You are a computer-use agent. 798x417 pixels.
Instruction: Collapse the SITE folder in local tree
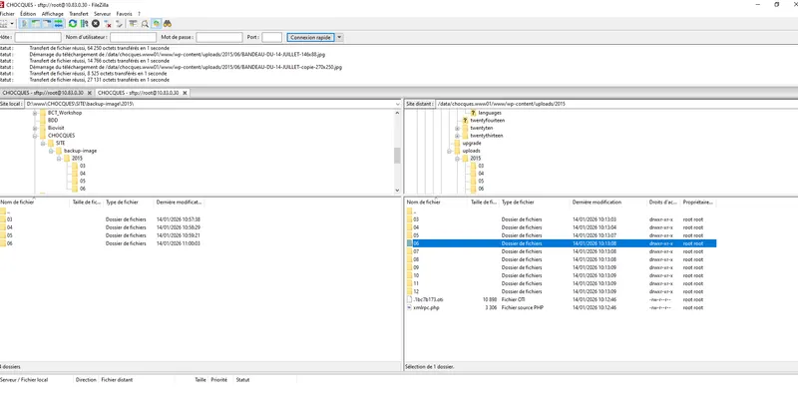(43, 144)
